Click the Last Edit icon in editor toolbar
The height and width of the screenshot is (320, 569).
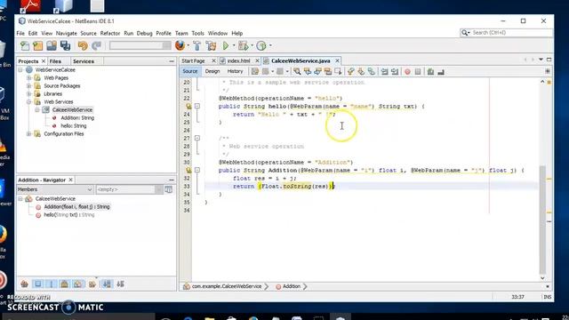tap(255, 71)
